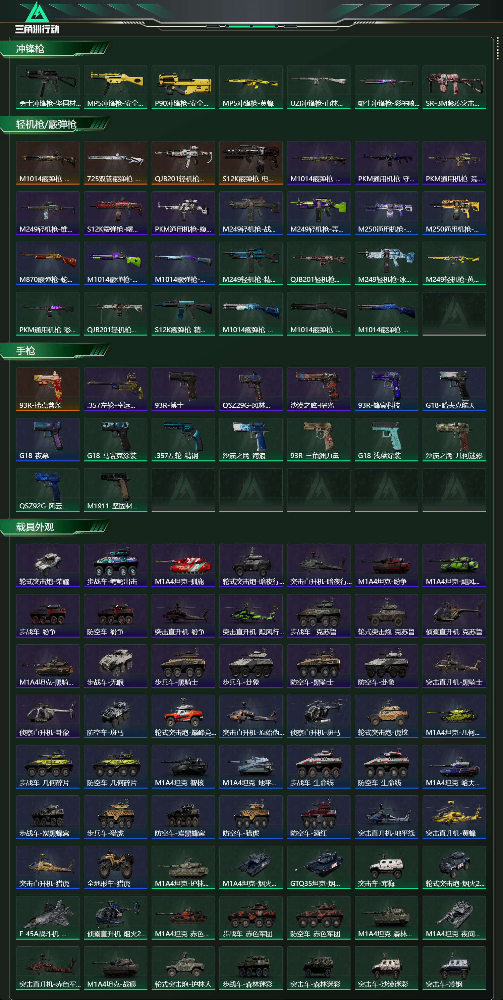Select the P90冲锋枪 yellow skin item
The height and width of the screenshot is (1000, 503).
click(x=183, y=87)
